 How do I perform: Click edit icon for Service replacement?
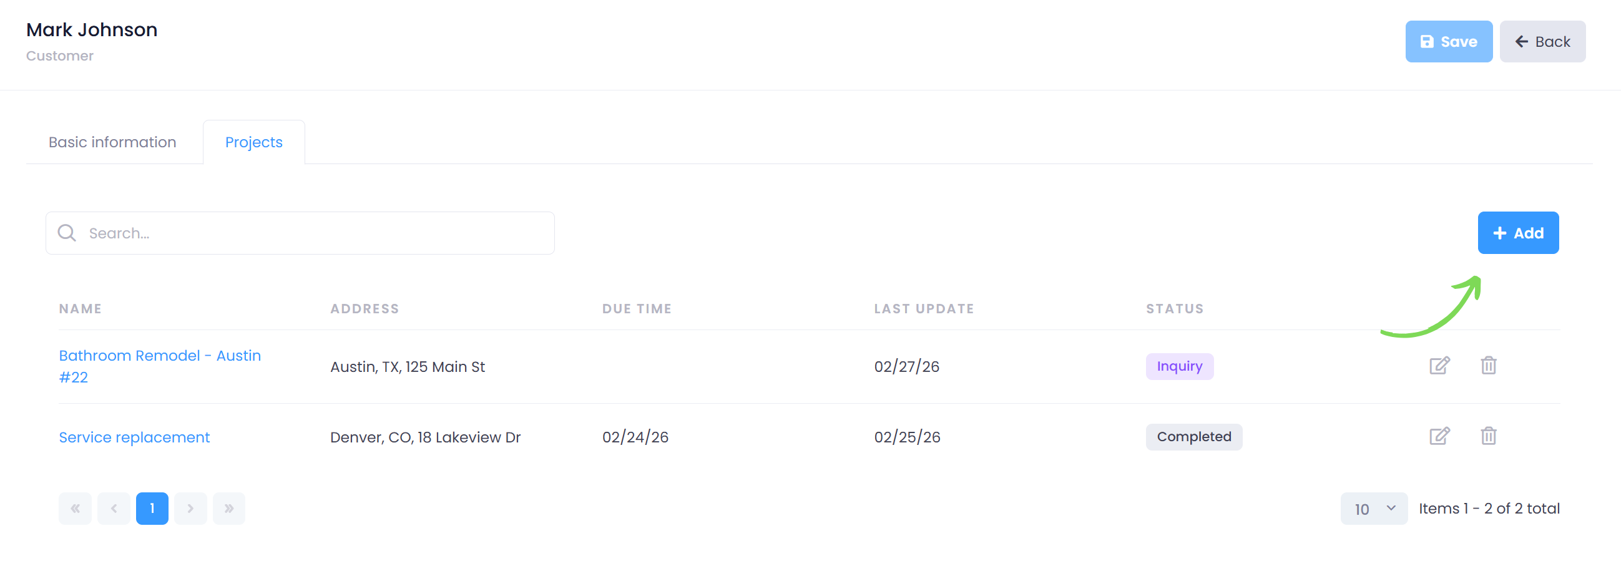(x=1439, y=436)
